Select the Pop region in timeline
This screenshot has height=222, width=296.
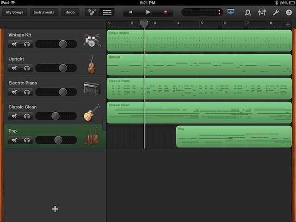click(x=234, y=136)
